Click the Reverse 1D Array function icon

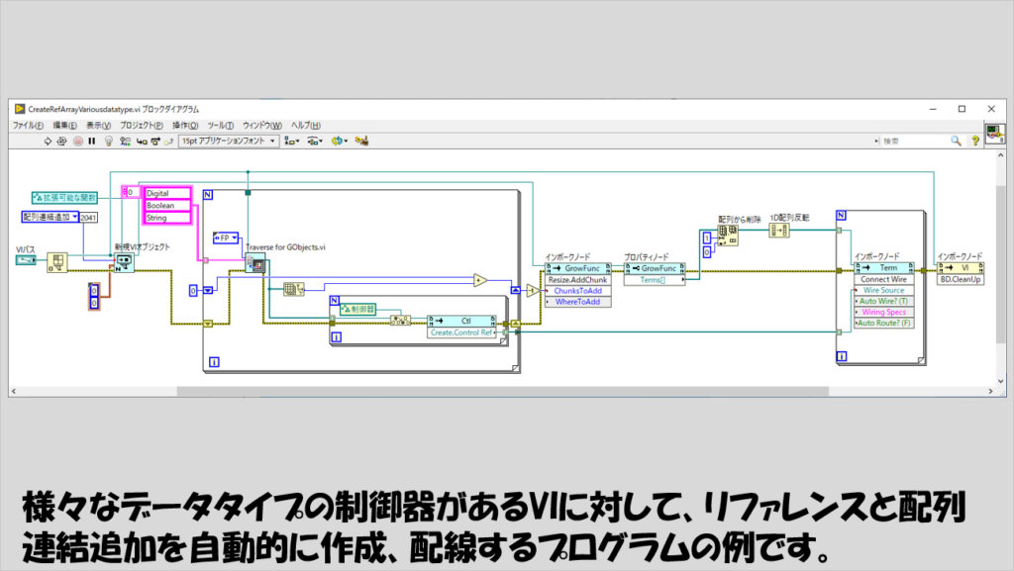point(779,231)
